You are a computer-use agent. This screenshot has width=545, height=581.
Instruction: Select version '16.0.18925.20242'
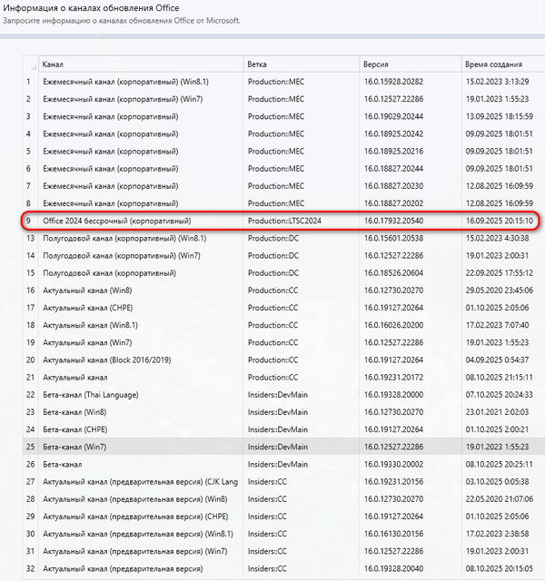point(410,133)
